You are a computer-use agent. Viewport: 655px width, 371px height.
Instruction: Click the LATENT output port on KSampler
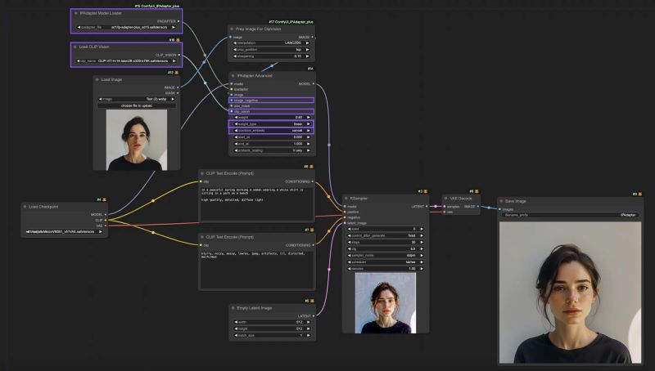427,207
